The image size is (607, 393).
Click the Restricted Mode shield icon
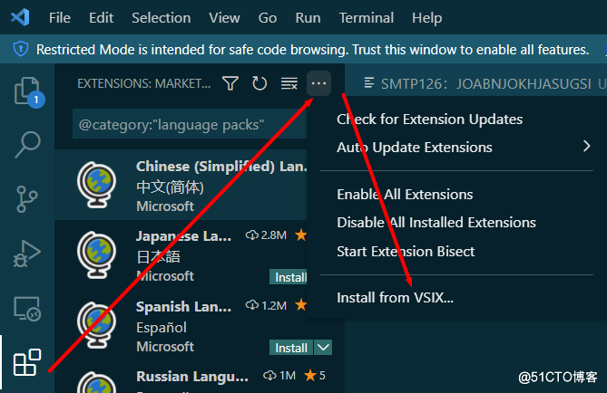point(21,50)
